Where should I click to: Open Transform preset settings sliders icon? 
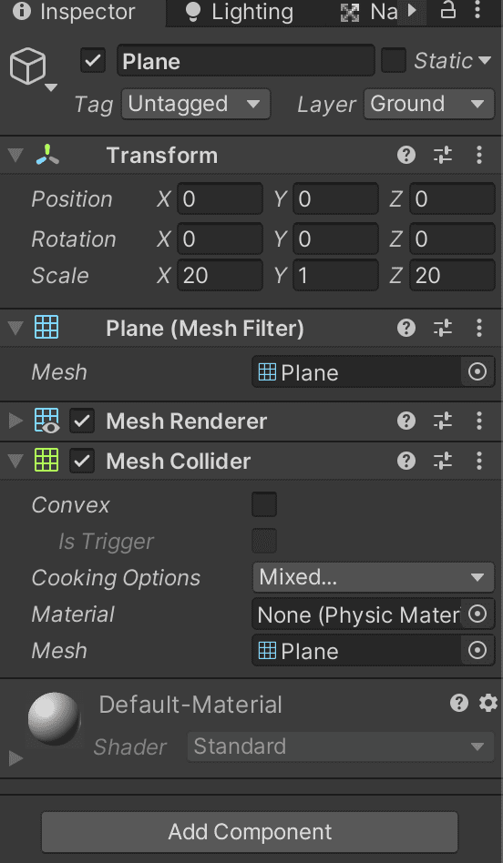tap(442, 155)
